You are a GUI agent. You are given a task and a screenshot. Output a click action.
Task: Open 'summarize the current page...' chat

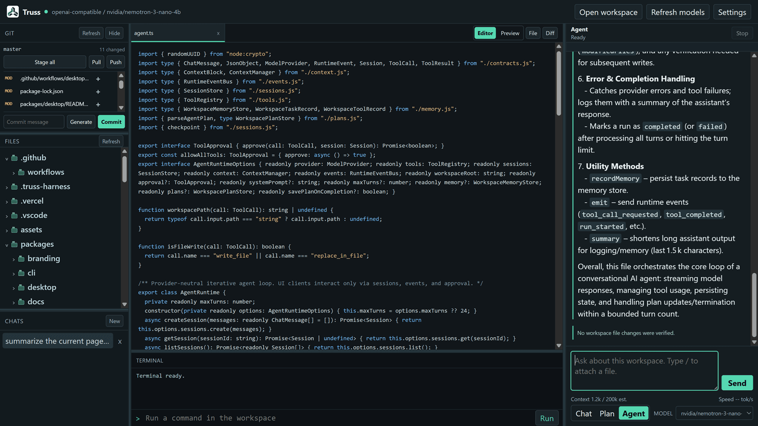pyautogui.click(x=58, y=341)
